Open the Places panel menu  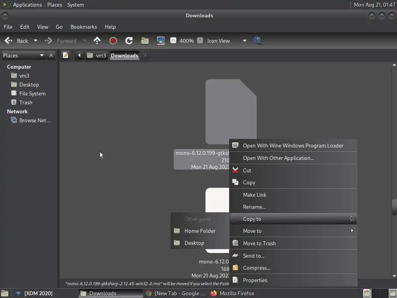pos(54,5)
